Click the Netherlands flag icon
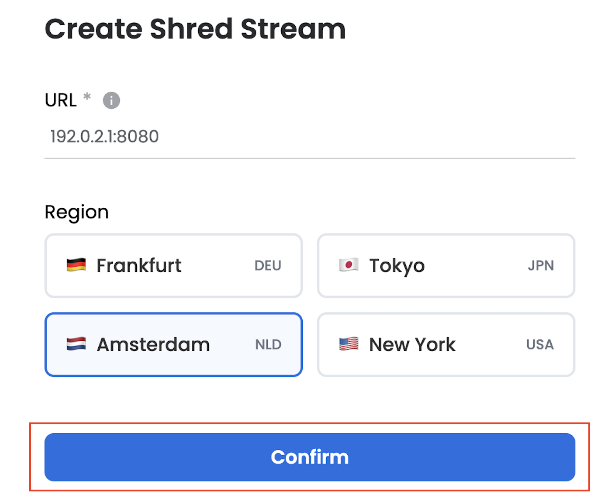Viewport: 615px width, 501px height. pyautogui.click(x=76, y=344)
